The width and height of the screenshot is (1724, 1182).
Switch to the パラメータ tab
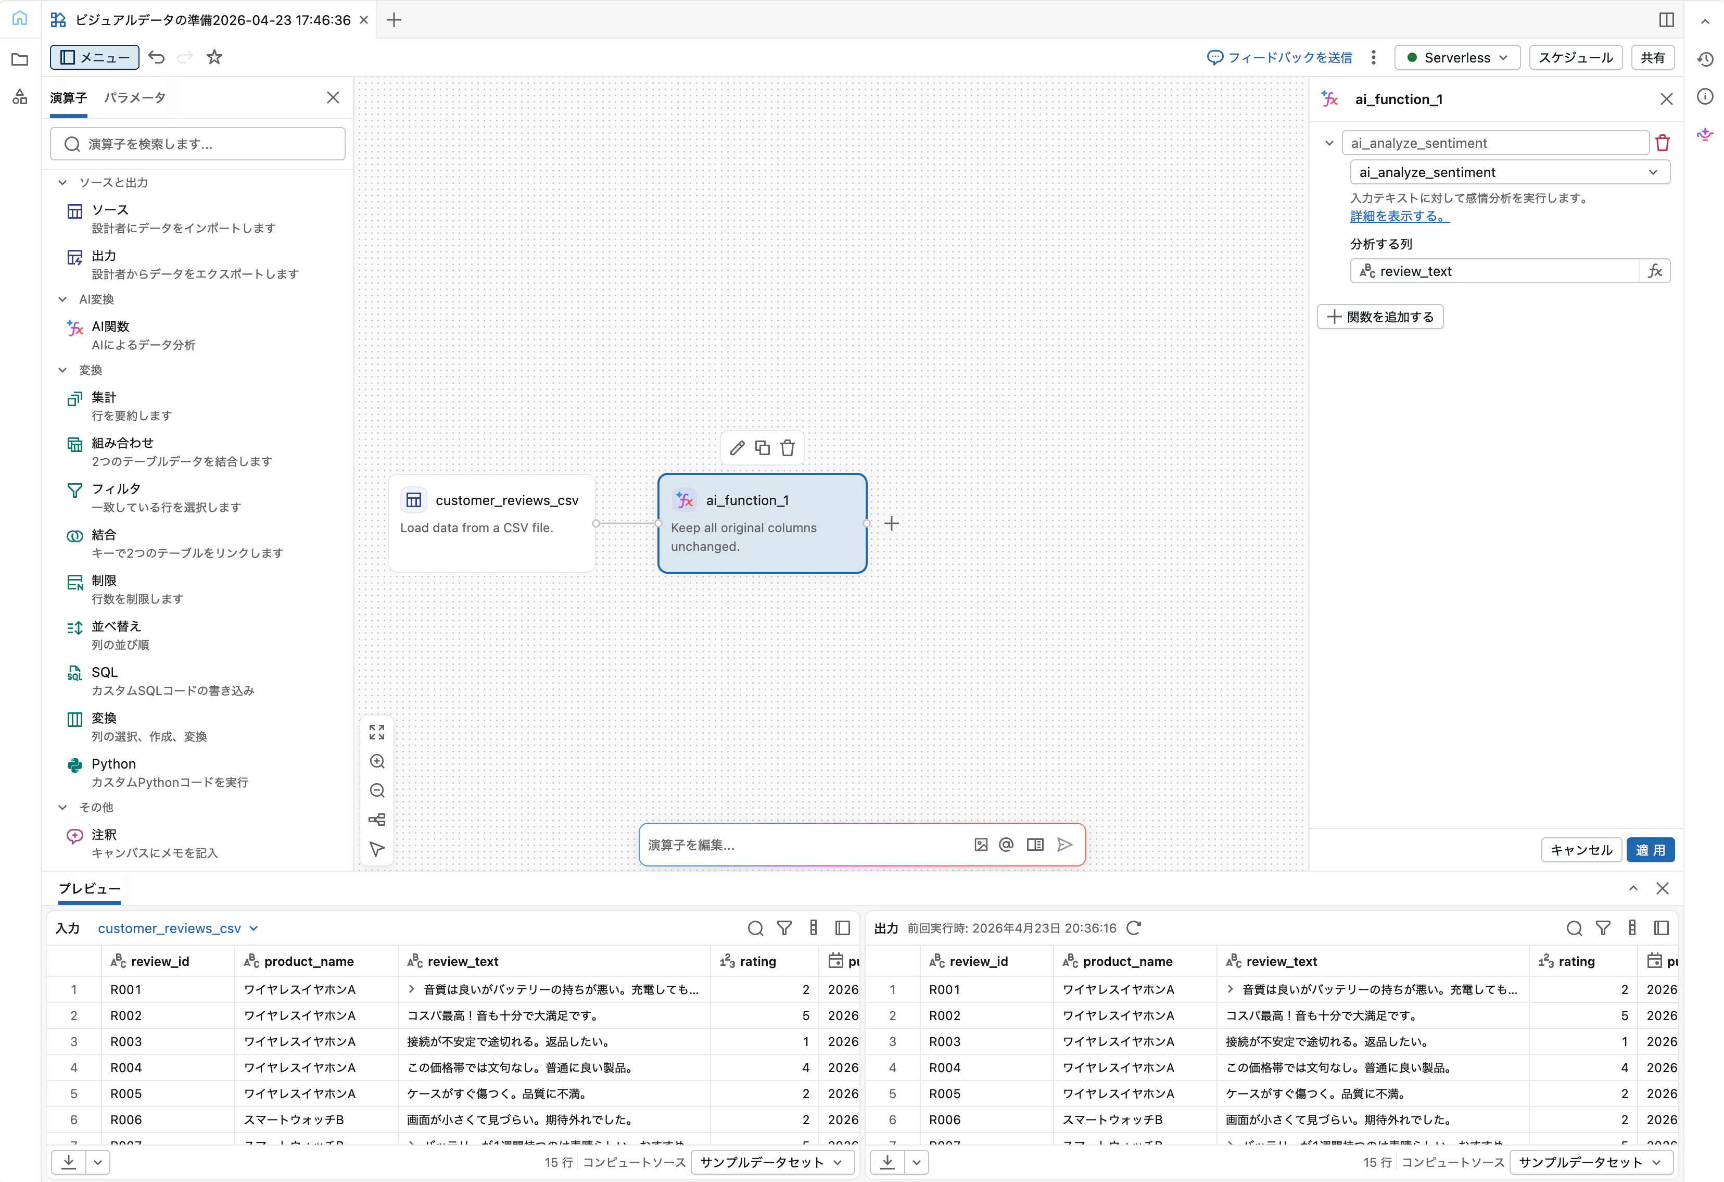(x=134, y=96)
